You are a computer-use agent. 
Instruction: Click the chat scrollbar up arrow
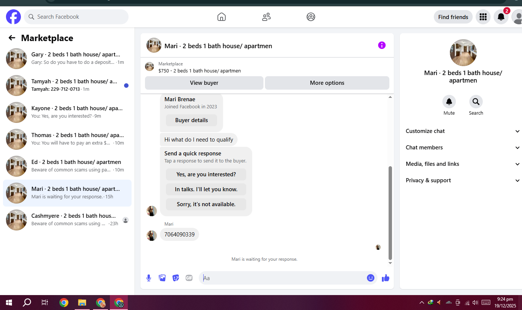point(390,97)
